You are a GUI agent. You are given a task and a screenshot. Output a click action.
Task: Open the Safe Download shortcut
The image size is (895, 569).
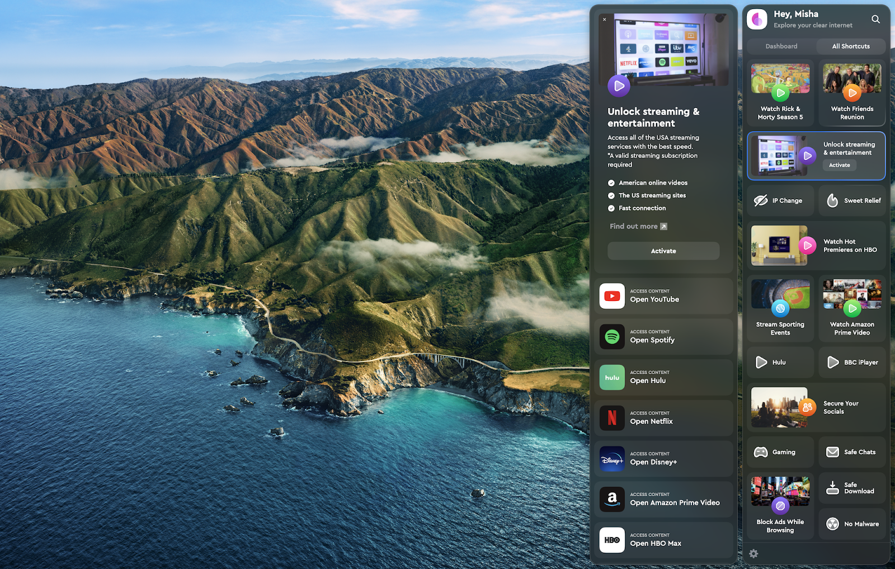coord(852,487)
